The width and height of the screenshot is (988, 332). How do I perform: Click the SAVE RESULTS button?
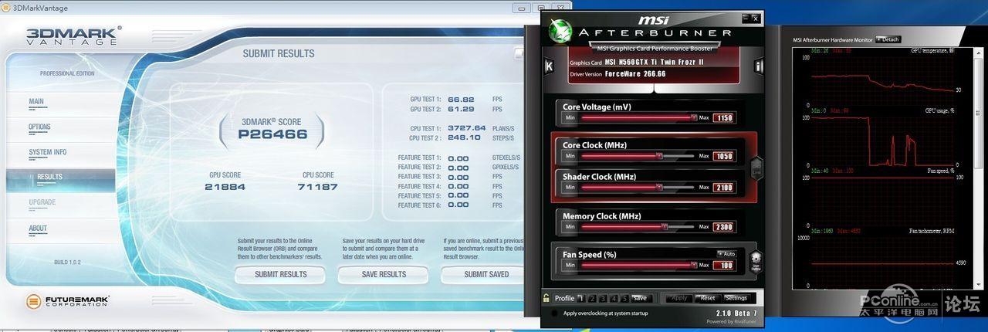pos(384,274)
